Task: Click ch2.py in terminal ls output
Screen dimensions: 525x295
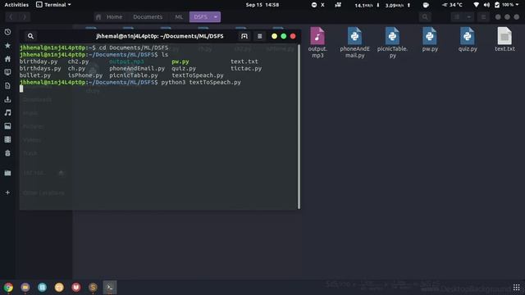Action: click(79, 61)
